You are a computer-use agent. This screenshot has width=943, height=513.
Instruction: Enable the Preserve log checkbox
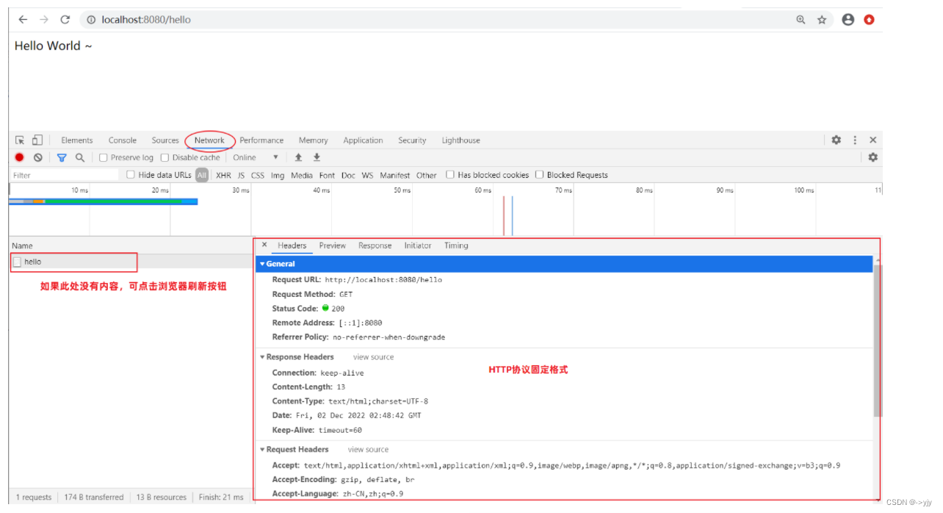[103, 157]
